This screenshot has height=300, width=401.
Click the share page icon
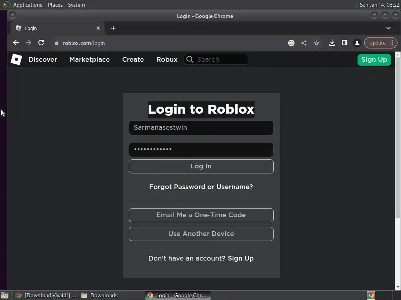click(304, 43)
